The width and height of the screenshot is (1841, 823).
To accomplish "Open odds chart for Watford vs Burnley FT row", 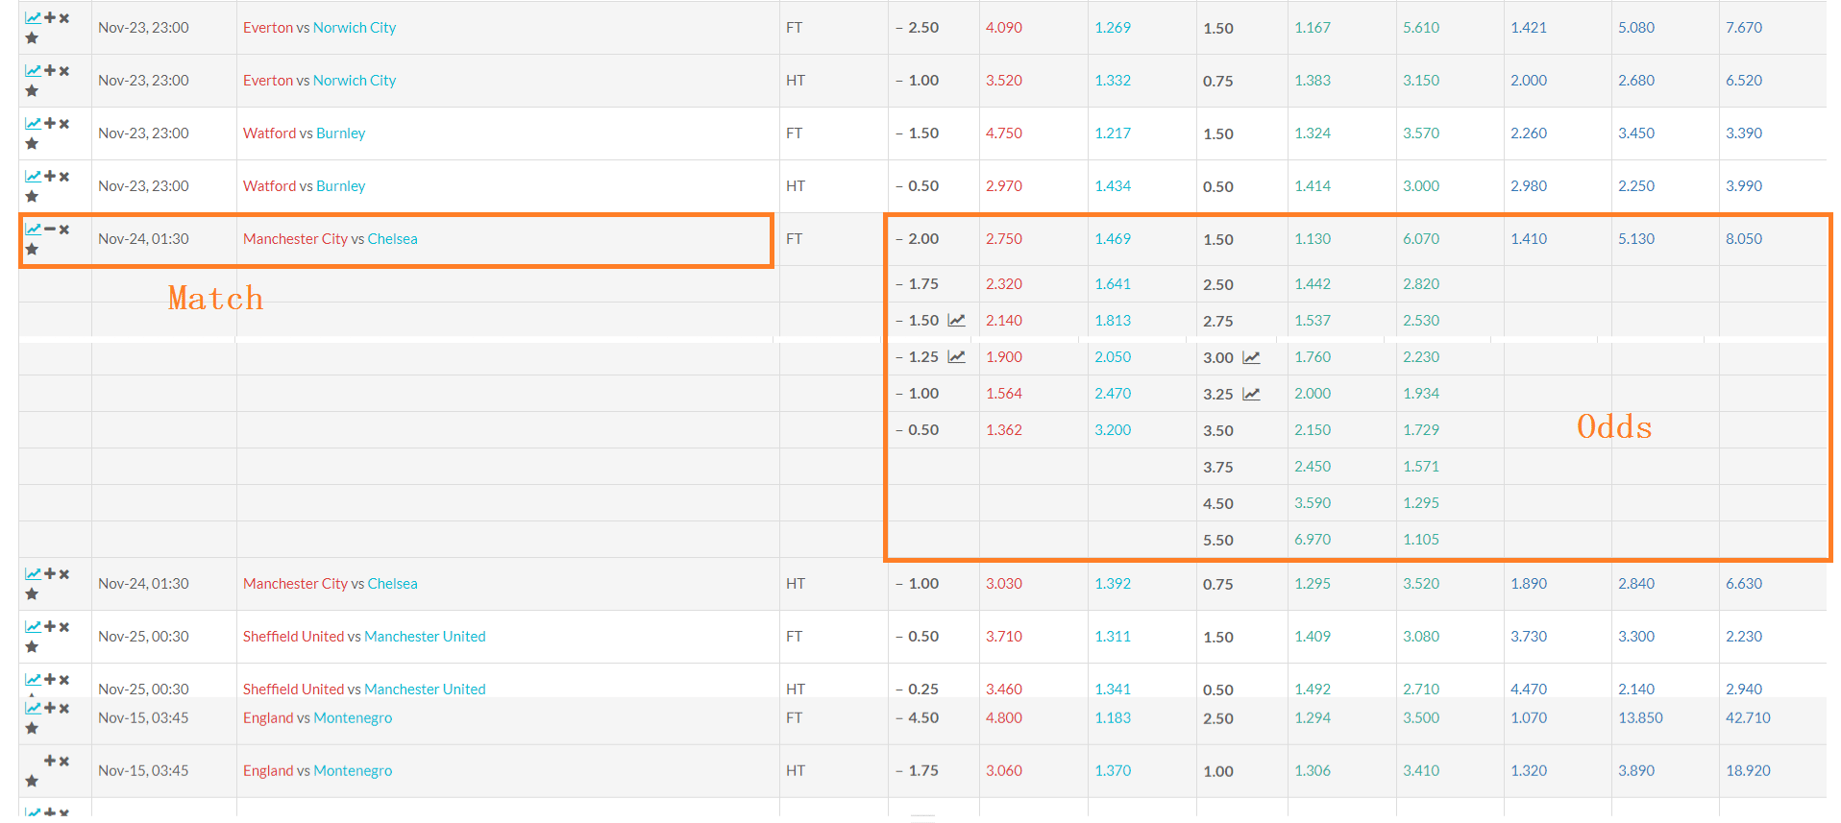I will 33,124.
